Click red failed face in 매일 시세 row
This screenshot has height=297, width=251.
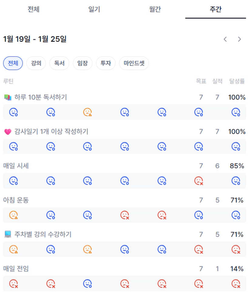pos(198,181)
